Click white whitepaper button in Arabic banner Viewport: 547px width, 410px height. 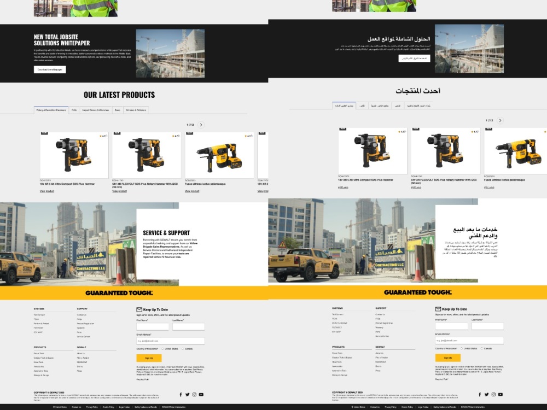coord(415,58)
